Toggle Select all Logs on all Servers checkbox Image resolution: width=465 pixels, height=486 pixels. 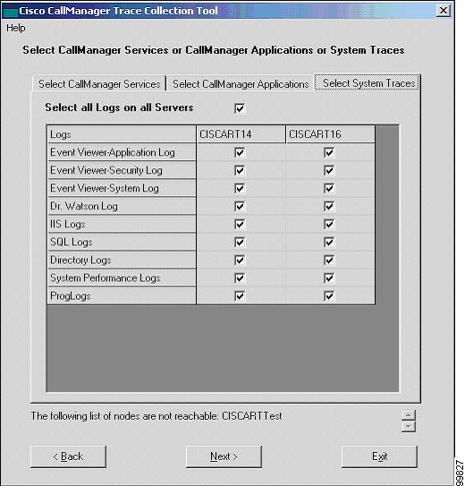(x=240, y=108)
